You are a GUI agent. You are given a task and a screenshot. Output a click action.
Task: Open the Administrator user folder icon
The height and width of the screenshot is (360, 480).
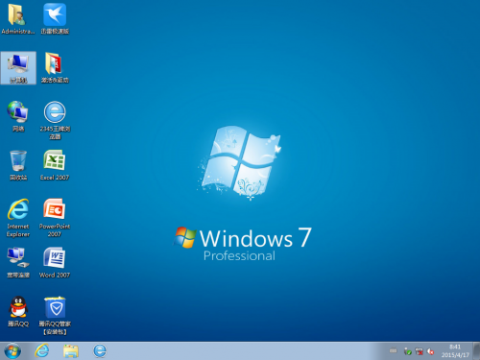[x=18, y=18]
